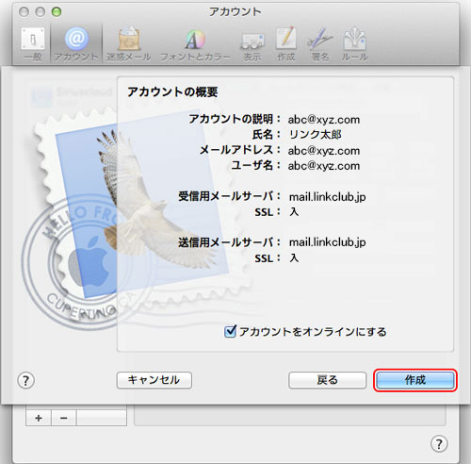
Task: Click the メールアドレス abc@xyz.com value
Action: 324,151
